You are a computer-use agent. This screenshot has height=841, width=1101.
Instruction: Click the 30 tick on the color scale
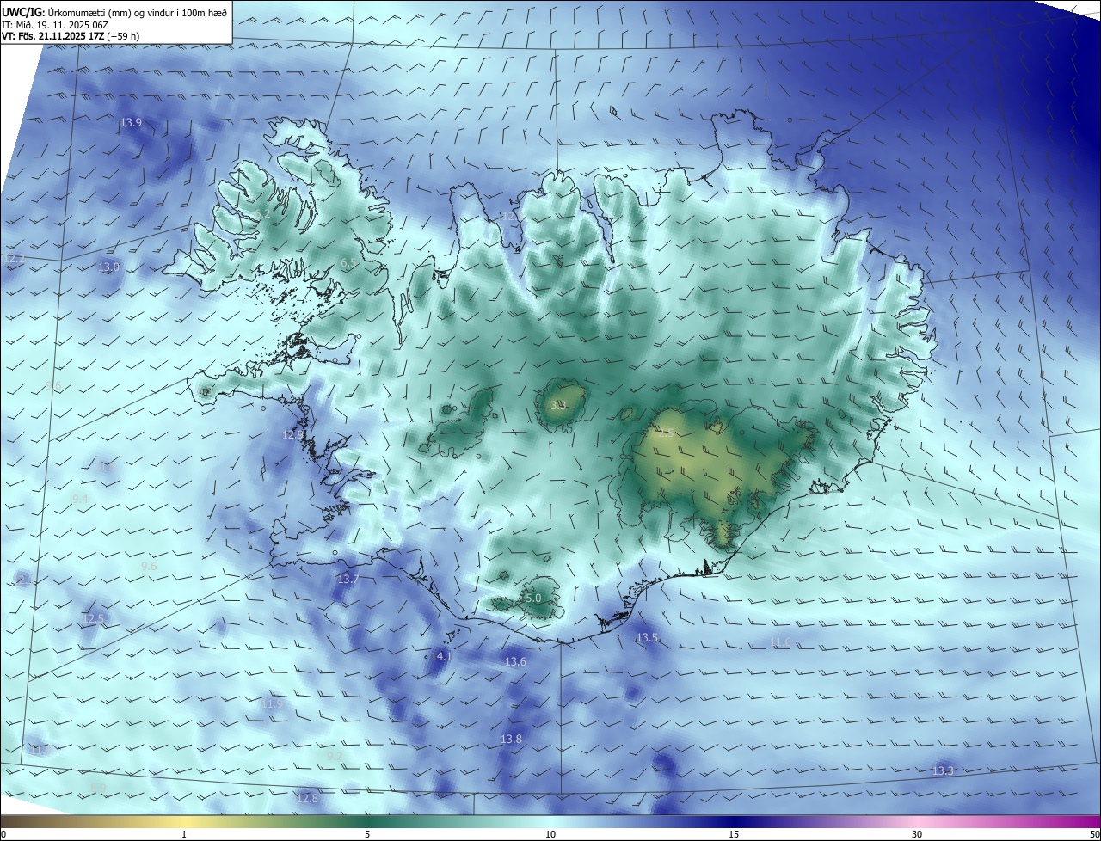point(917,834)
